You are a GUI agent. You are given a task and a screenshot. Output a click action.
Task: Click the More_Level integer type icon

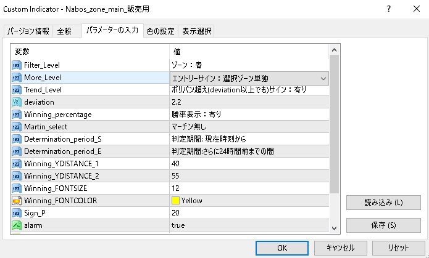(x=17, y=78)
